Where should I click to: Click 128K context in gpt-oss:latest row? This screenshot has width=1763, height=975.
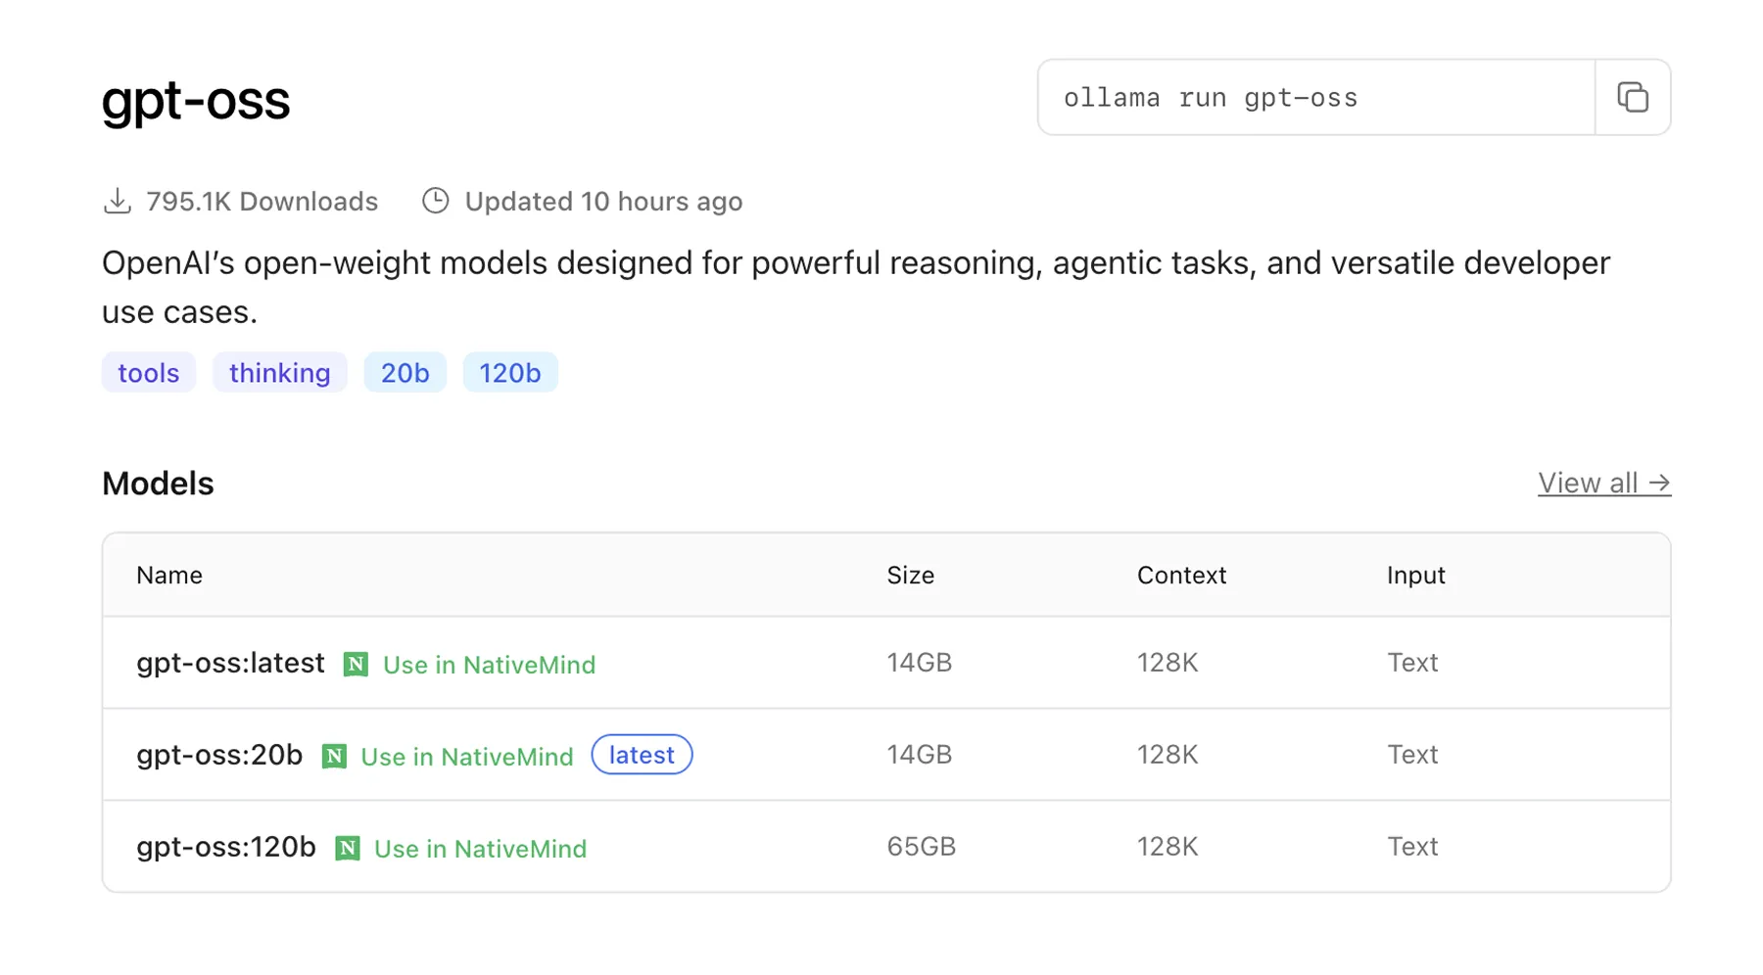click(1167, 663)
